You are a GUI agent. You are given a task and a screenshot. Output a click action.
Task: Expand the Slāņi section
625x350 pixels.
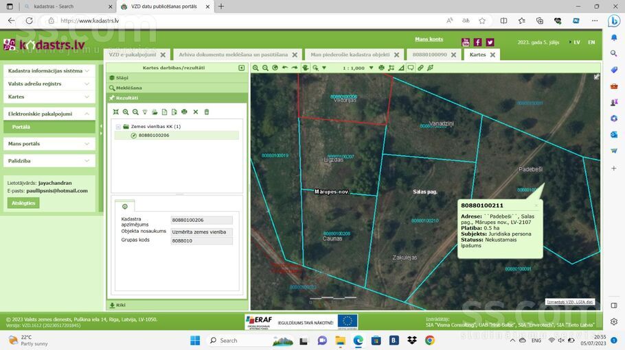(x=177, y=77)
